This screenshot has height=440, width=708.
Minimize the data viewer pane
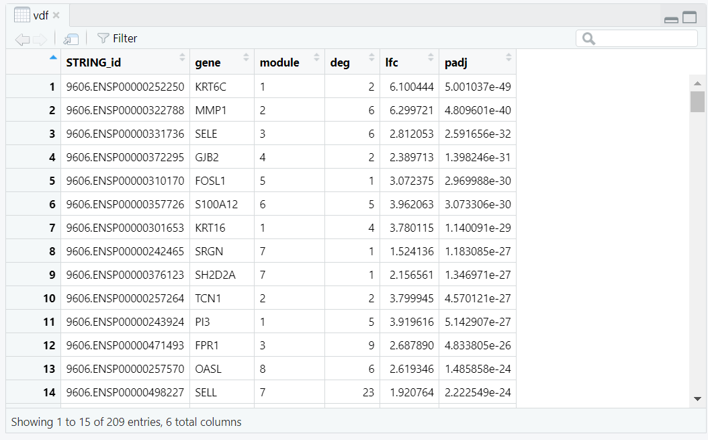(x=670, y=19)
